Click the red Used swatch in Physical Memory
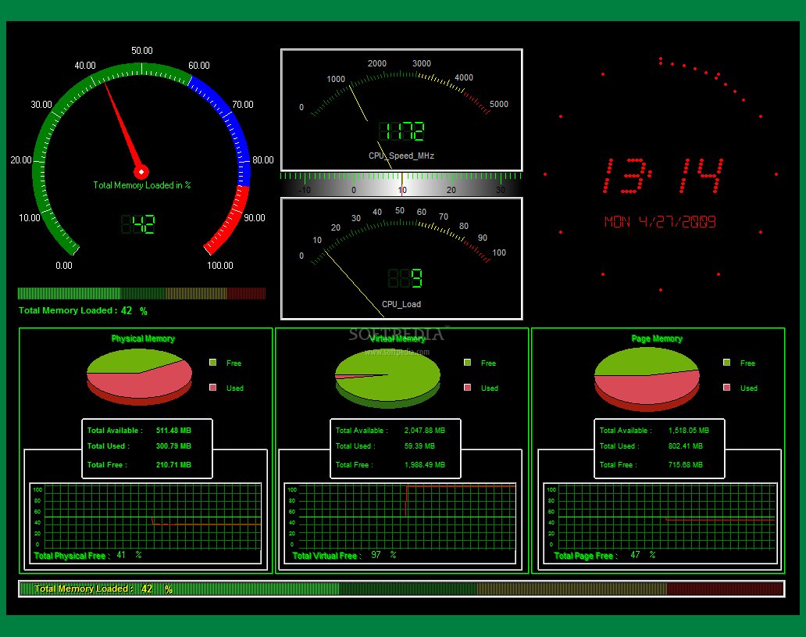Image resolution: width=806 pixels, height=637 pixels. coord(213,388)
